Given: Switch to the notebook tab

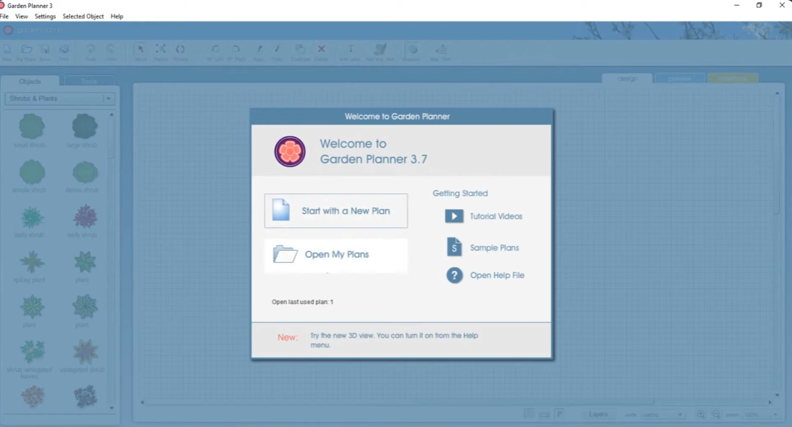Looking at the screenshot, I should click(732, 78).
